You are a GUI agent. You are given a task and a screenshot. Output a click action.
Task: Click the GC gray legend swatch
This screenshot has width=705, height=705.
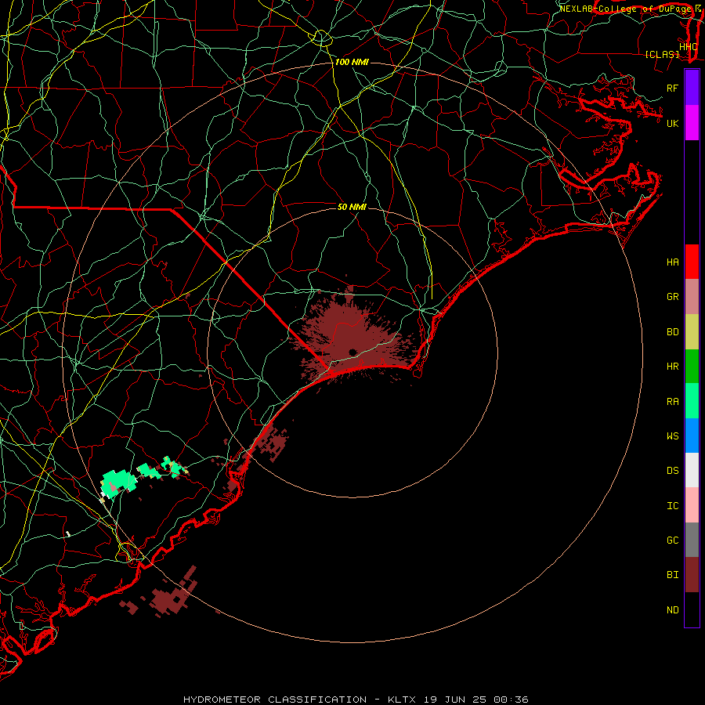[x=692, y=540]
